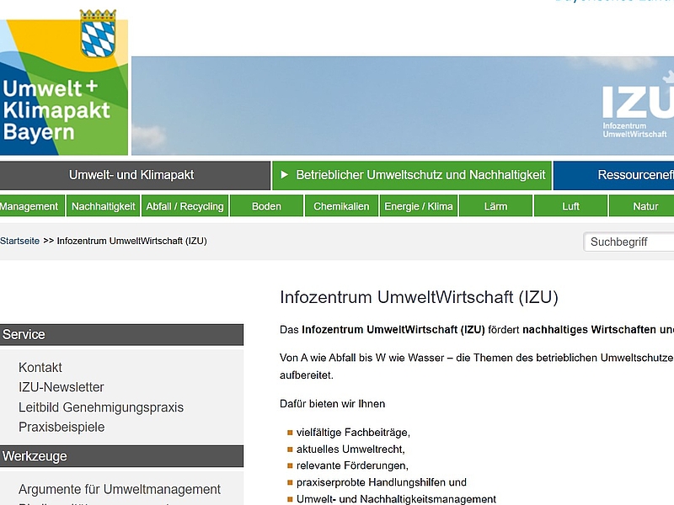Click the bullet text aktuelles Umweltrecht

350,449
